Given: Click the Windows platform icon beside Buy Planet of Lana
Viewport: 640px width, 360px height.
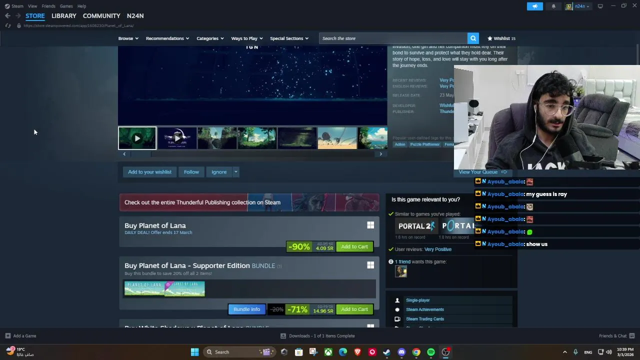Looking at the screenshot, I should tap(370, 225).
